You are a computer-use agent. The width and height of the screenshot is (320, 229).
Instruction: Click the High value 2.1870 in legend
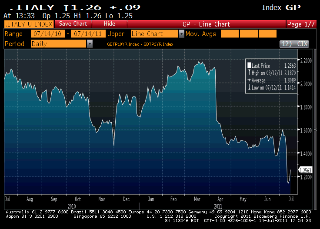pos(290,73)
